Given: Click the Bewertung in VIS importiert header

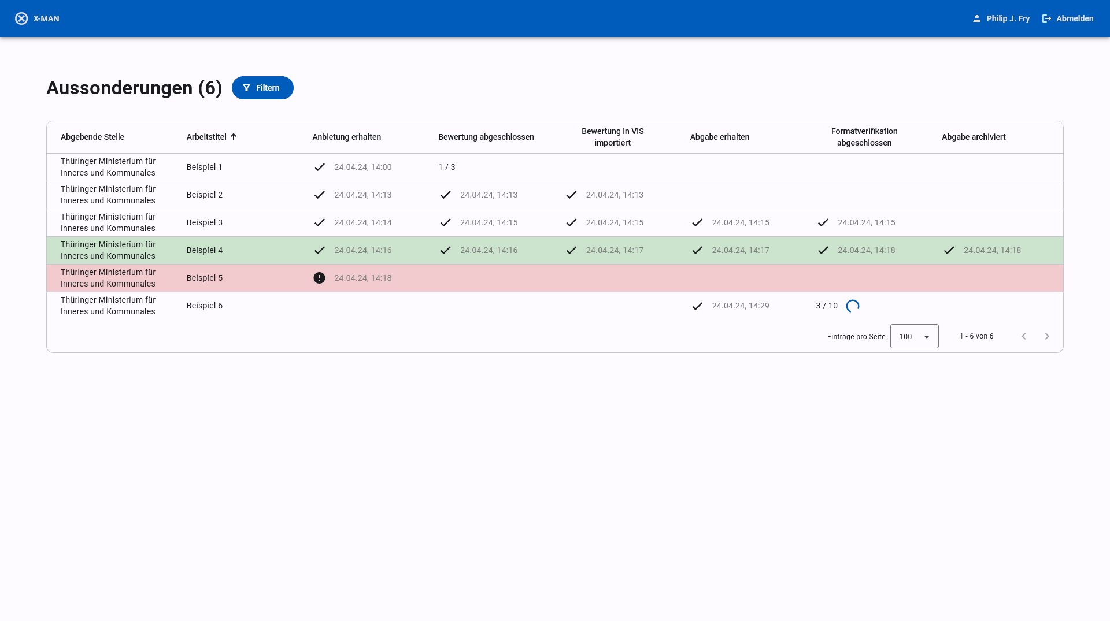Looking at the screenshot, I should pos(613,137).
